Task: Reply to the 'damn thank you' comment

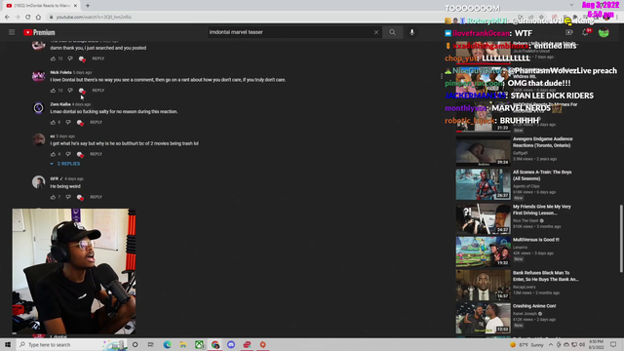Action: tap(97, 58)
